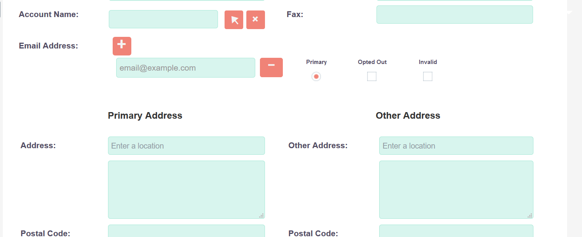Add another email address with plus button

(x=122, y=46)
